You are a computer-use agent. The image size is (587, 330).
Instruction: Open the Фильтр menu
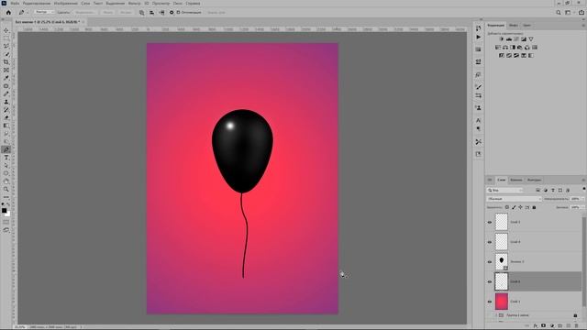(x=135, y=3)
